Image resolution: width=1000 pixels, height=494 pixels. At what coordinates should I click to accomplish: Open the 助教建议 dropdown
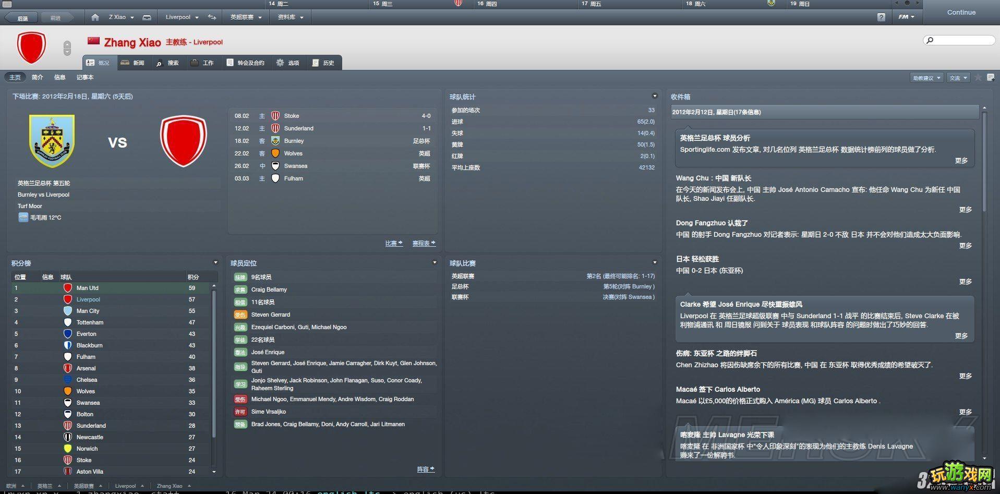click(x=926, y=78)
